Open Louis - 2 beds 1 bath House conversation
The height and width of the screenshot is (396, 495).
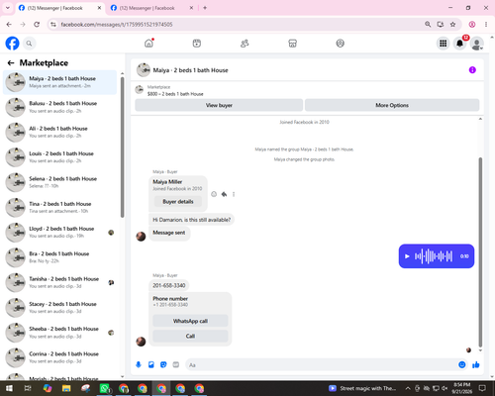click(x=59, y=157)
